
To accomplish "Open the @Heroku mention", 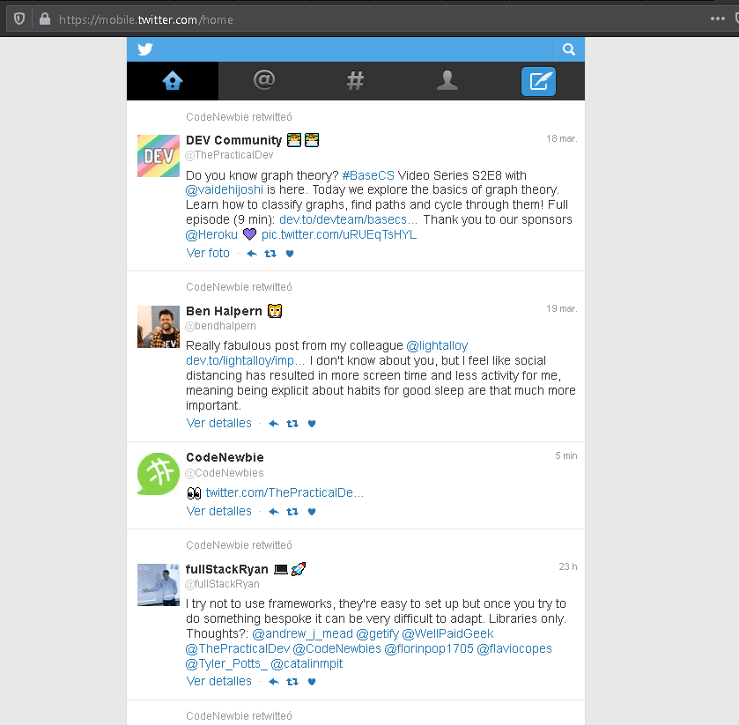I will tap(211, 234).
